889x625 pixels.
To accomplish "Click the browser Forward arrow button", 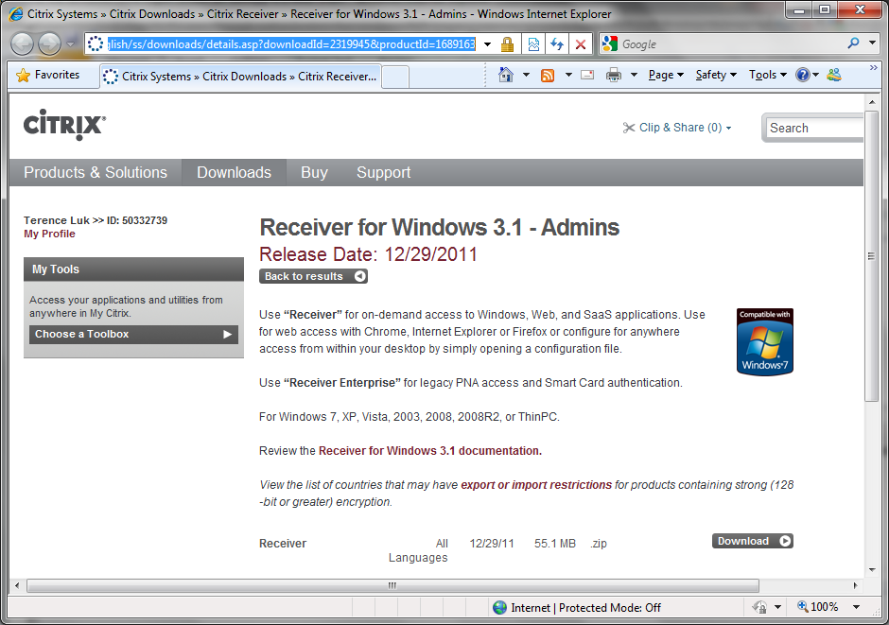I will pos(49,44).
